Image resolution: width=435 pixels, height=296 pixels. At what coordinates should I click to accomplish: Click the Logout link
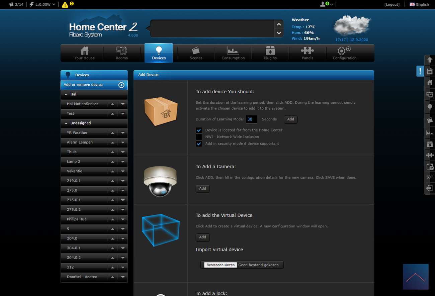[x=391, y=4]
